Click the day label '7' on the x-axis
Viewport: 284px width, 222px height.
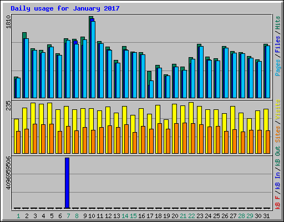coord(68,216)
